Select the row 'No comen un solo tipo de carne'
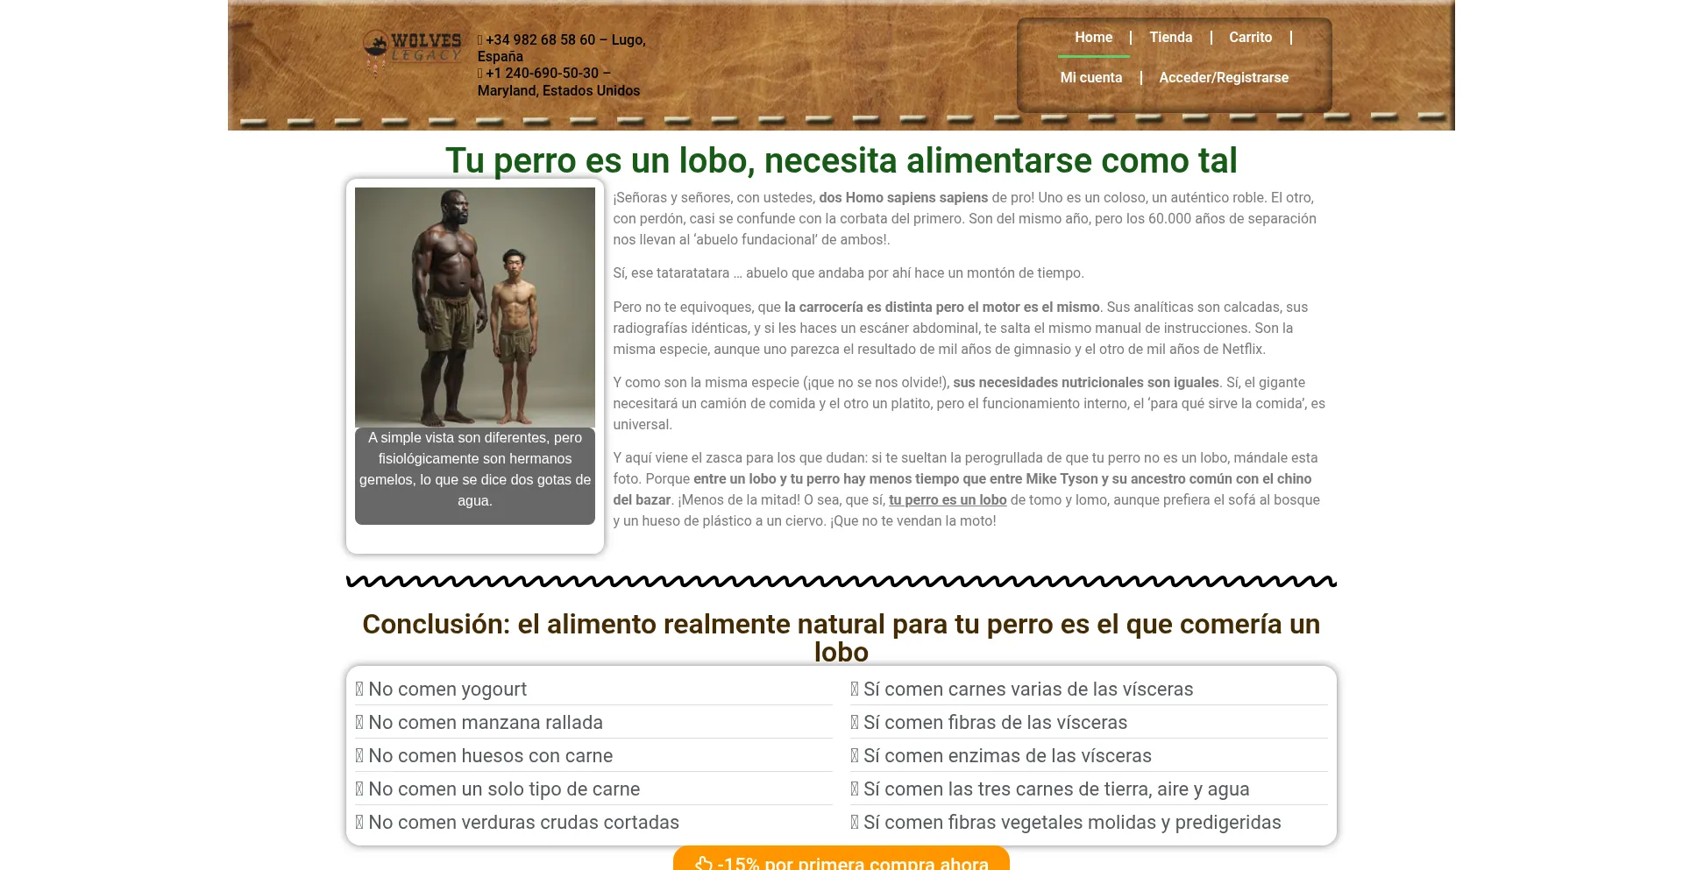The width and height of the screenshot is (1683, 870). click(593, 789)
